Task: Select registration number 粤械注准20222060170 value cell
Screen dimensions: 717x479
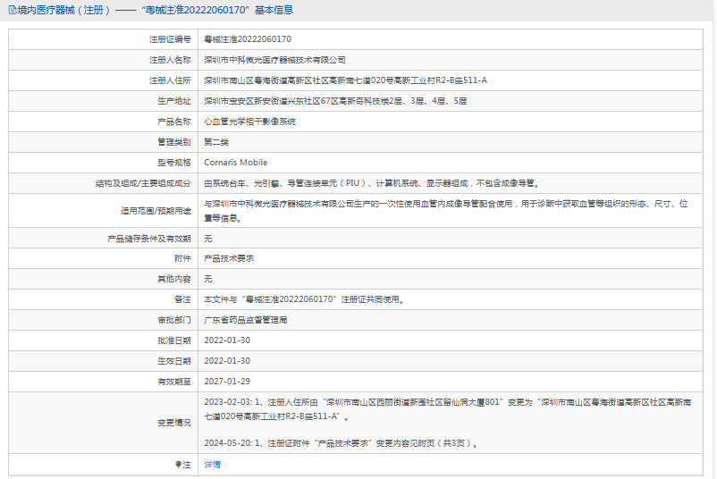Action: coord(248,39)
